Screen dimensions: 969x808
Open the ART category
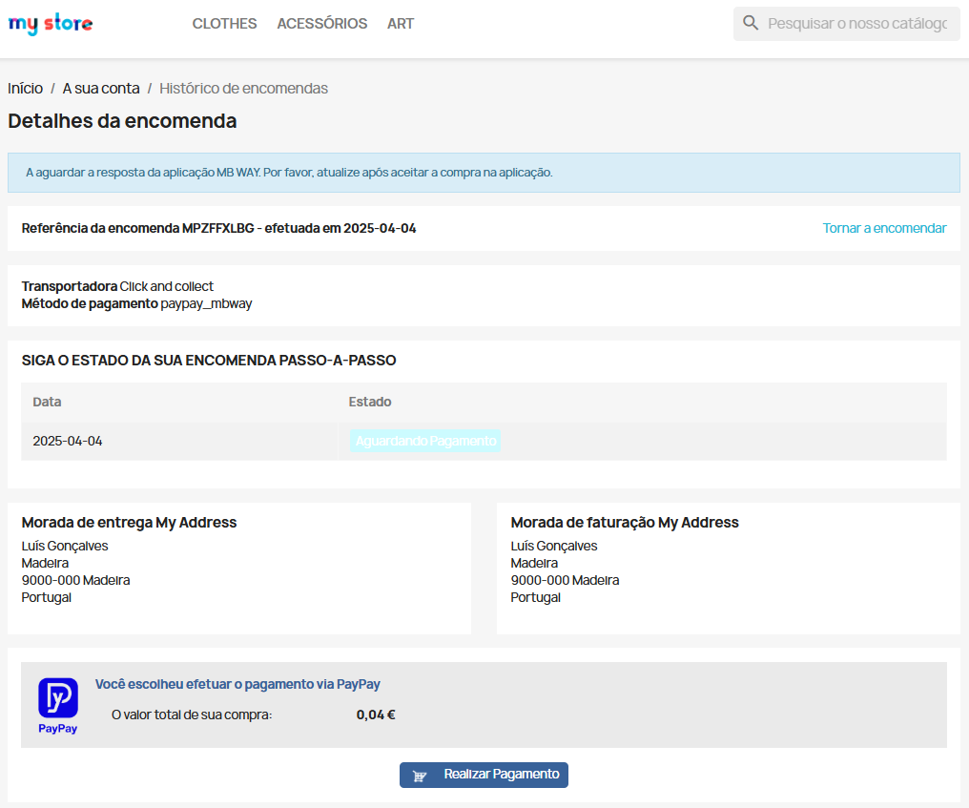pos(401,24)
